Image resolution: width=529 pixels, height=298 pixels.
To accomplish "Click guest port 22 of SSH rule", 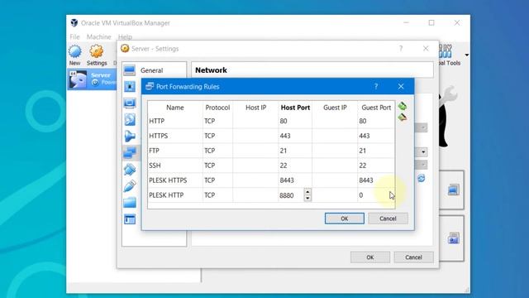I will click(376, 166).
